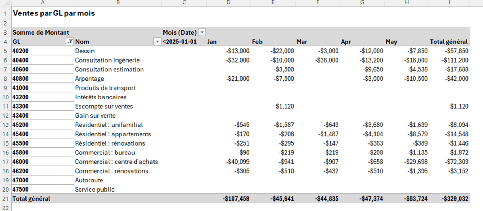
Task: Click the grand total value -$329,032
Action: pyautogui.click(x=455, y=199)
